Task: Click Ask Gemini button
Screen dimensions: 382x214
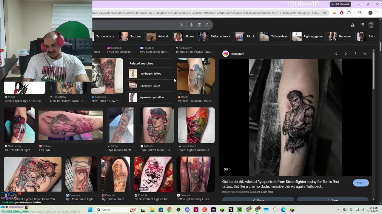Action: tap(340, 4)
